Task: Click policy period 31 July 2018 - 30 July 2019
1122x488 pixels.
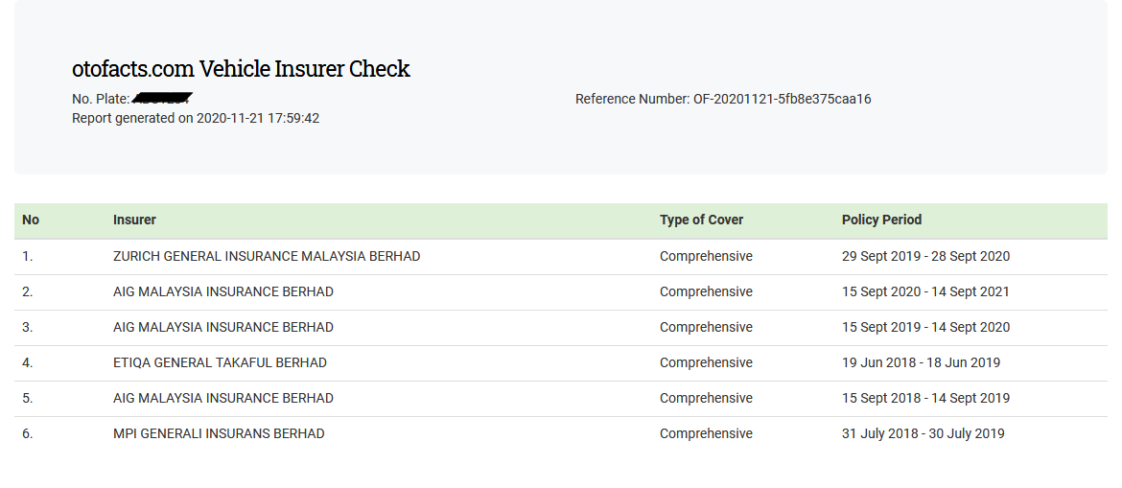Action: (x=923, y=433)
